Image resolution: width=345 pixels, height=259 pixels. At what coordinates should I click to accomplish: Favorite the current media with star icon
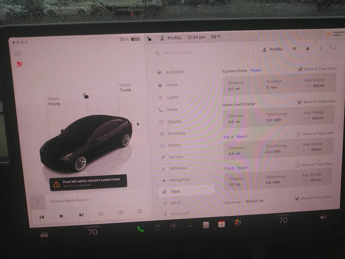(101, 214)
